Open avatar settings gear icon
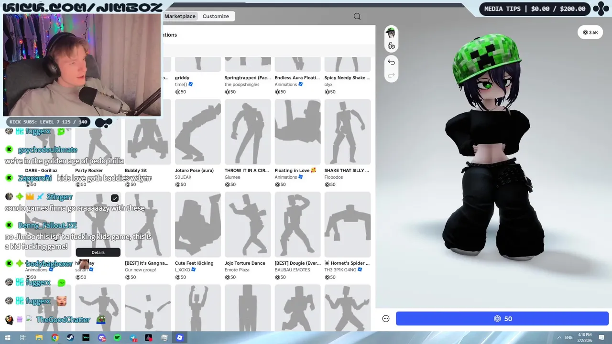 point(391,46)
